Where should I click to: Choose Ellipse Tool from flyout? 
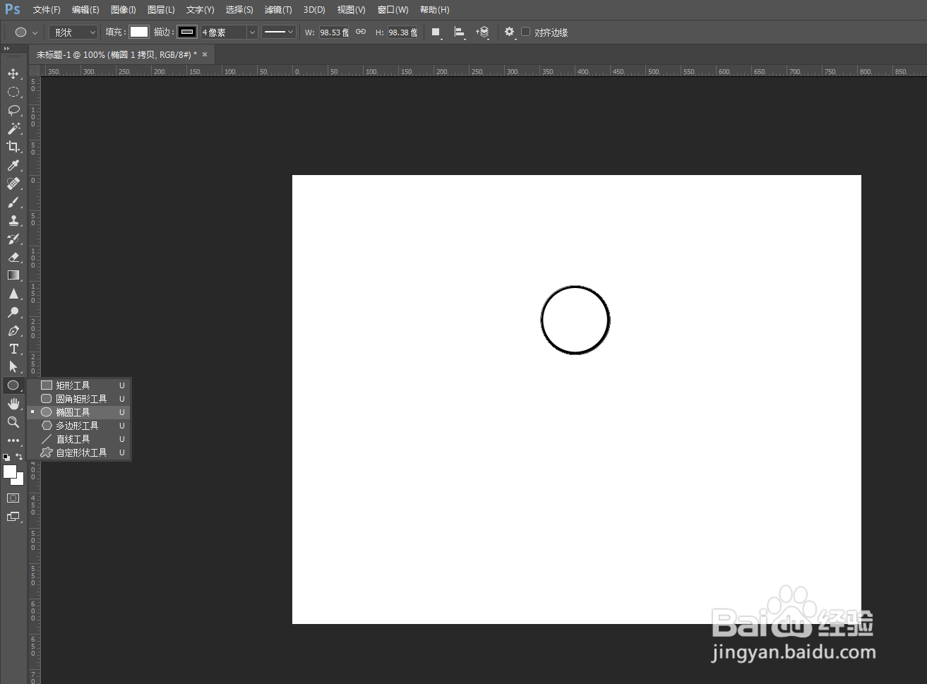[78, 412]
